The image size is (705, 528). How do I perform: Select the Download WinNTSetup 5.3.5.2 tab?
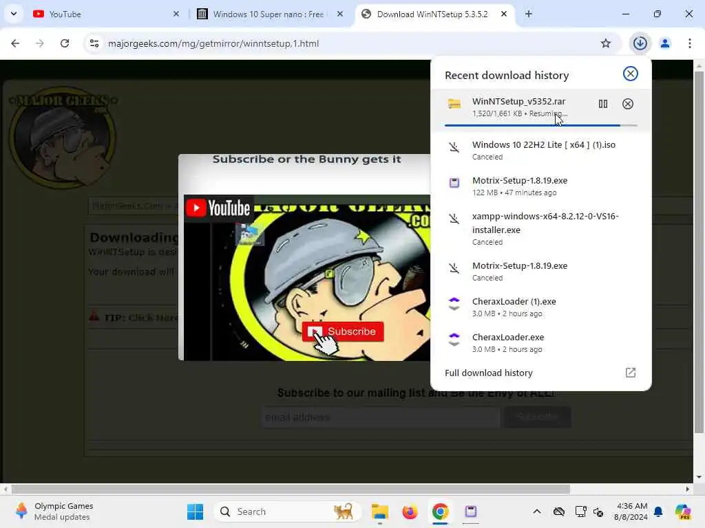click(x=434, y=14)
